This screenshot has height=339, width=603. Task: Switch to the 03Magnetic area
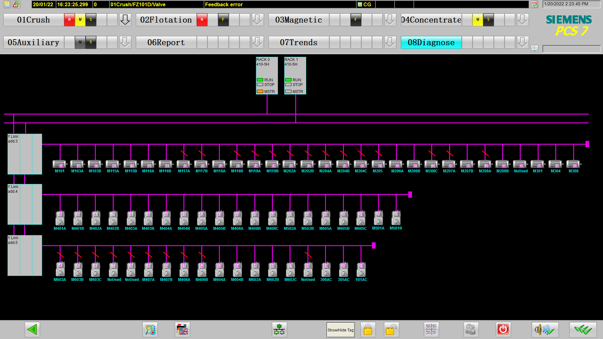(298, 20)
